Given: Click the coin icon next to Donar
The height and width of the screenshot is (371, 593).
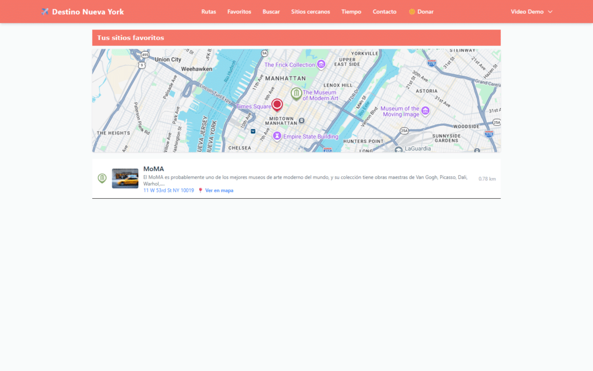Looking at the screenshot, I should click(x=412, y=11).
